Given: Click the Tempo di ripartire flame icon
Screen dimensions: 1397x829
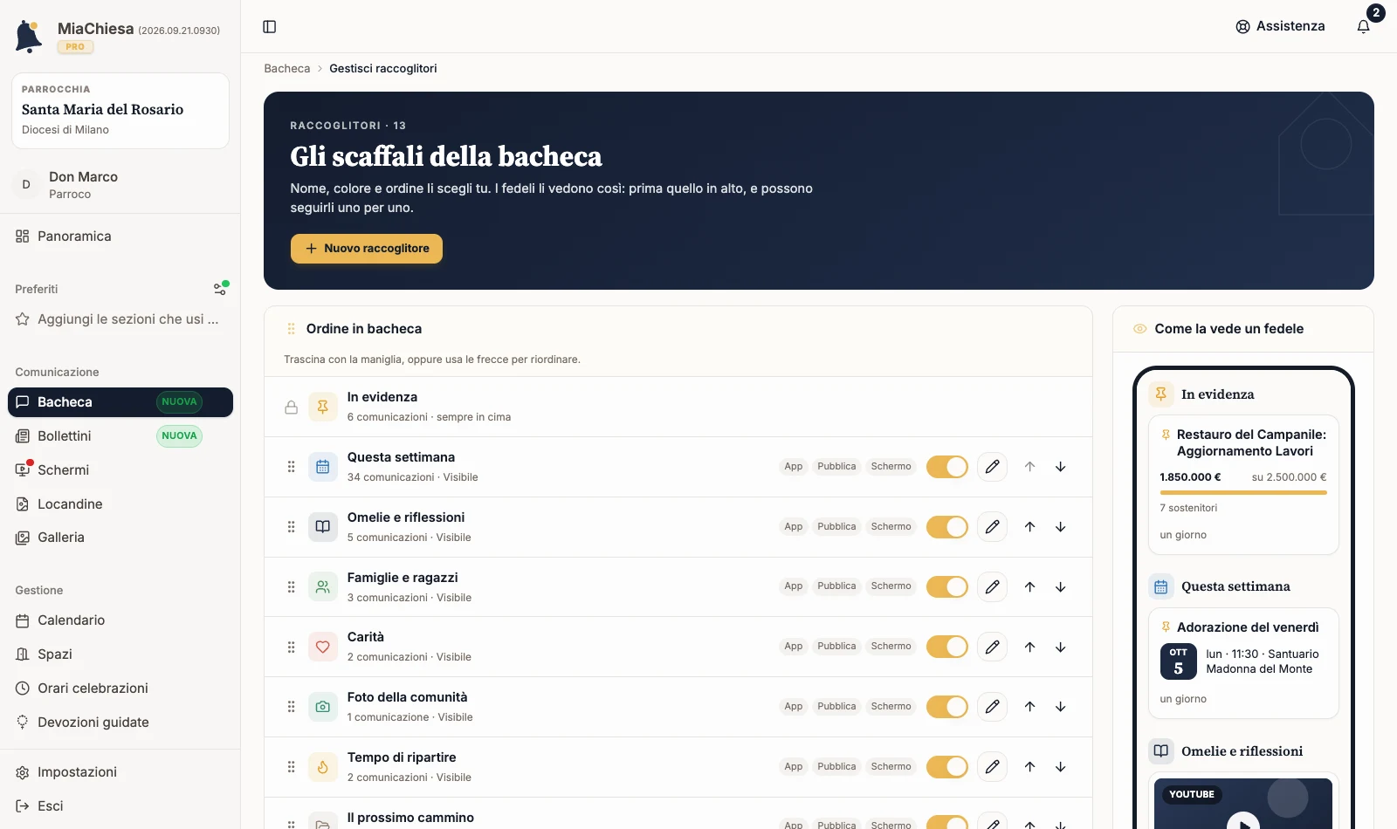Looking at the screenshot, I should [x=323, y=767].
